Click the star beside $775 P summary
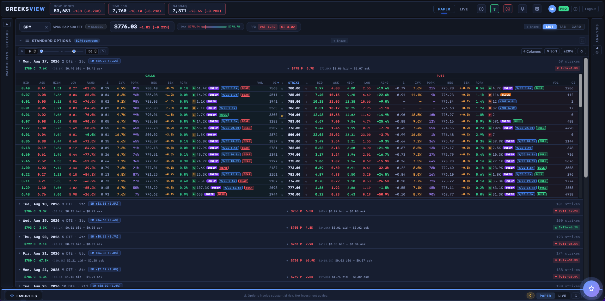The width and height of the screenshot is (605, 301). coord(288,69)
